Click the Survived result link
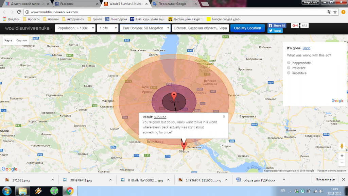Viewport: 348px width, 196px height. click(160, 117)
